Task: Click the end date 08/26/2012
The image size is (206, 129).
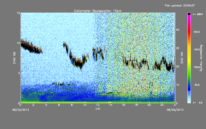Action: [175, 110]
